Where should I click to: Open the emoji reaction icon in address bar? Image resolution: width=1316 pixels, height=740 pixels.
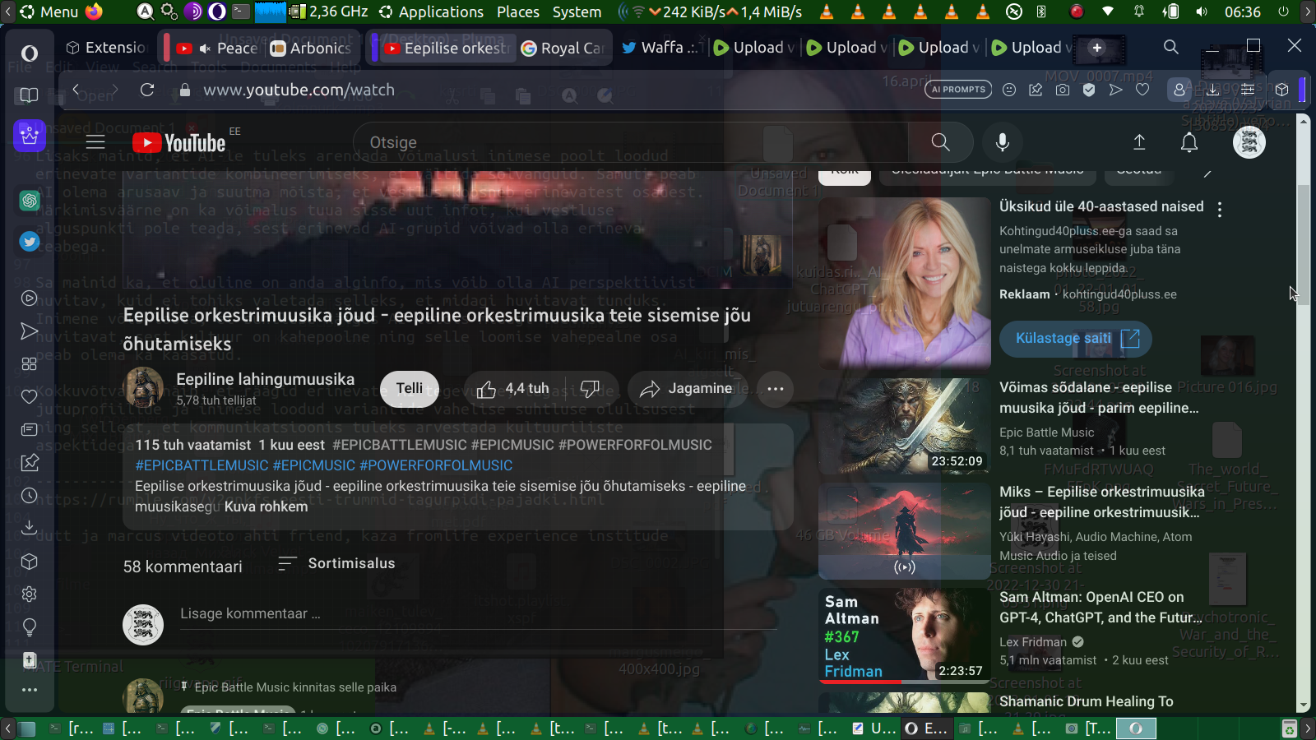[1009, 90]
